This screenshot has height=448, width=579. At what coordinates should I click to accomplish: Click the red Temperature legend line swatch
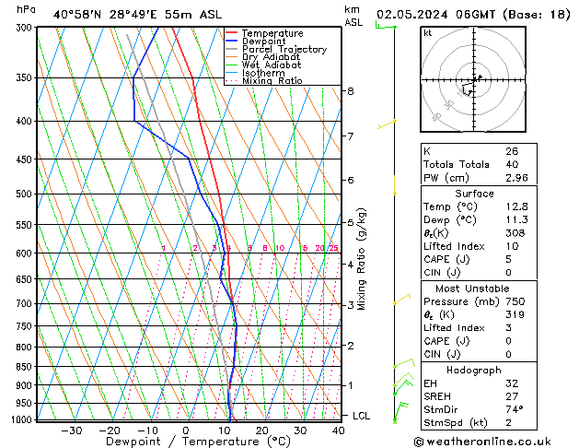click(232, 32)
